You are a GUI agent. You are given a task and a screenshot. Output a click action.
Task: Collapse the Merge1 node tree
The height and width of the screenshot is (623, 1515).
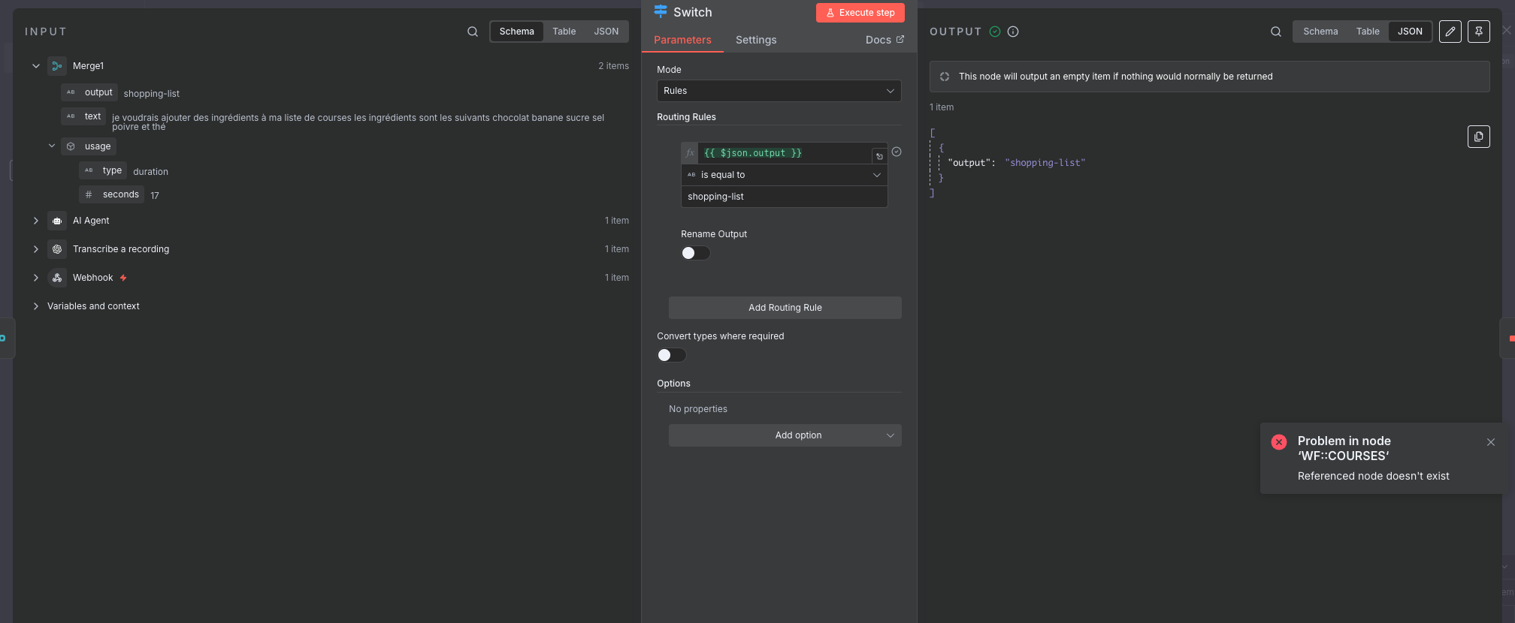(36, 66)
